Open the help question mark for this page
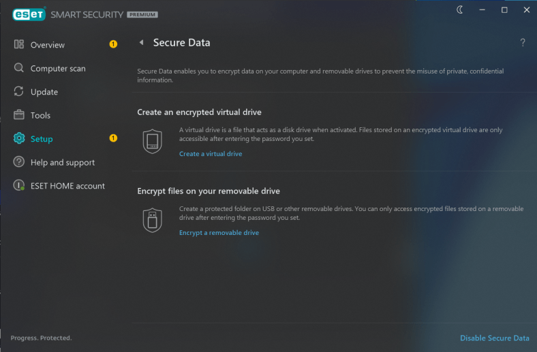537x352 pixels. pos(523,42)
